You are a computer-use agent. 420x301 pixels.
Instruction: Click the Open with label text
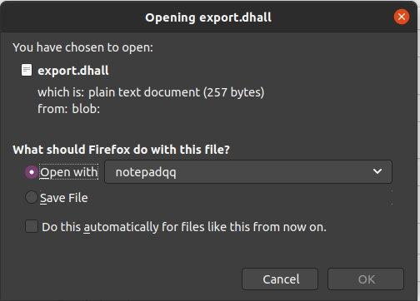pyautogui.click(x=69, y=172)
